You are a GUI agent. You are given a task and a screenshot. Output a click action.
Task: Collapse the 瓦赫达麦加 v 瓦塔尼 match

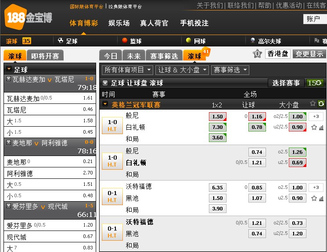(x=8, y=78)
